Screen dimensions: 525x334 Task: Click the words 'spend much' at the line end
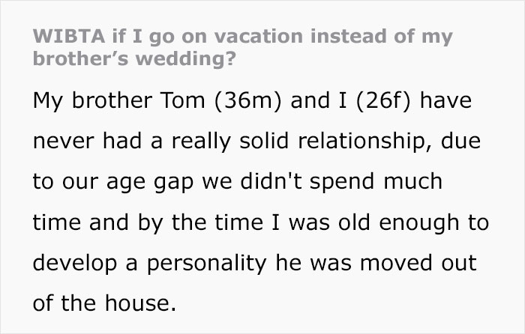click(x=376, y=182)
